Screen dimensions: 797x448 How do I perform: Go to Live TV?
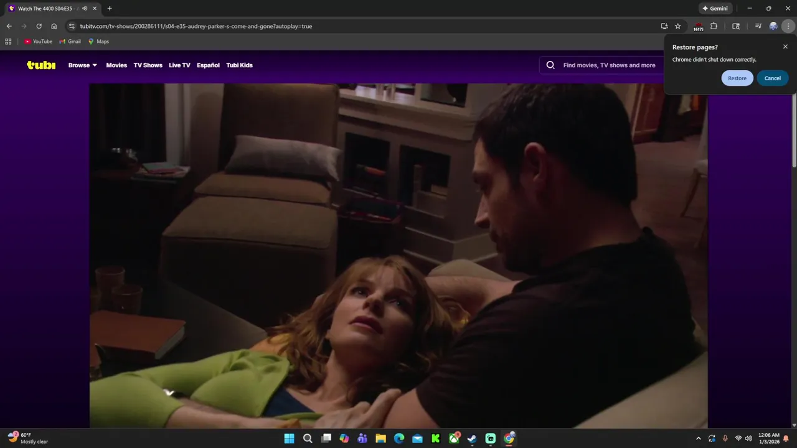tap(179, 65)
